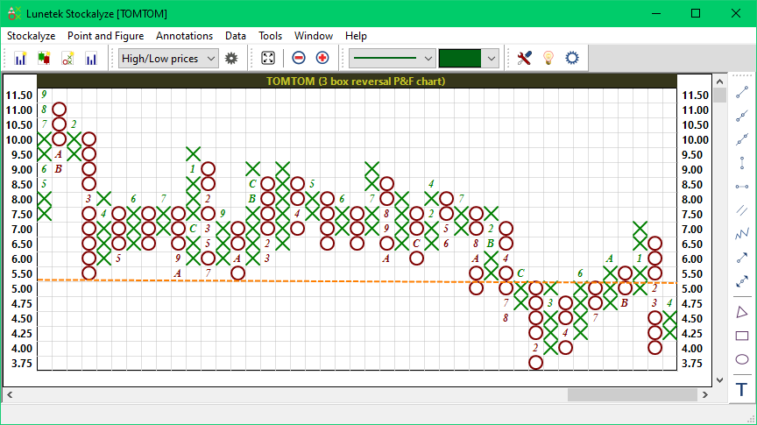Viewport: 757px width, 425px height.
Task: Click the vertical scrollbar up arrow
Action: click(x=719, y=81)
